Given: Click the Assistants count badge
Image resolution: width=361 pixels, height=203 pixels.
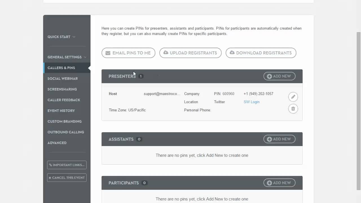Looking at the screenshot, I should (x=139, y=139).
